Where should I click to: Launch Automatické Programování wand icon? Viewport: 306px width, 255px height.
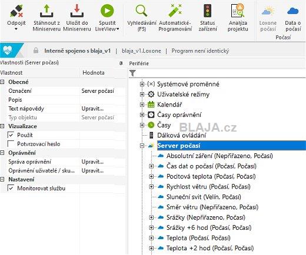coord(175,11)
